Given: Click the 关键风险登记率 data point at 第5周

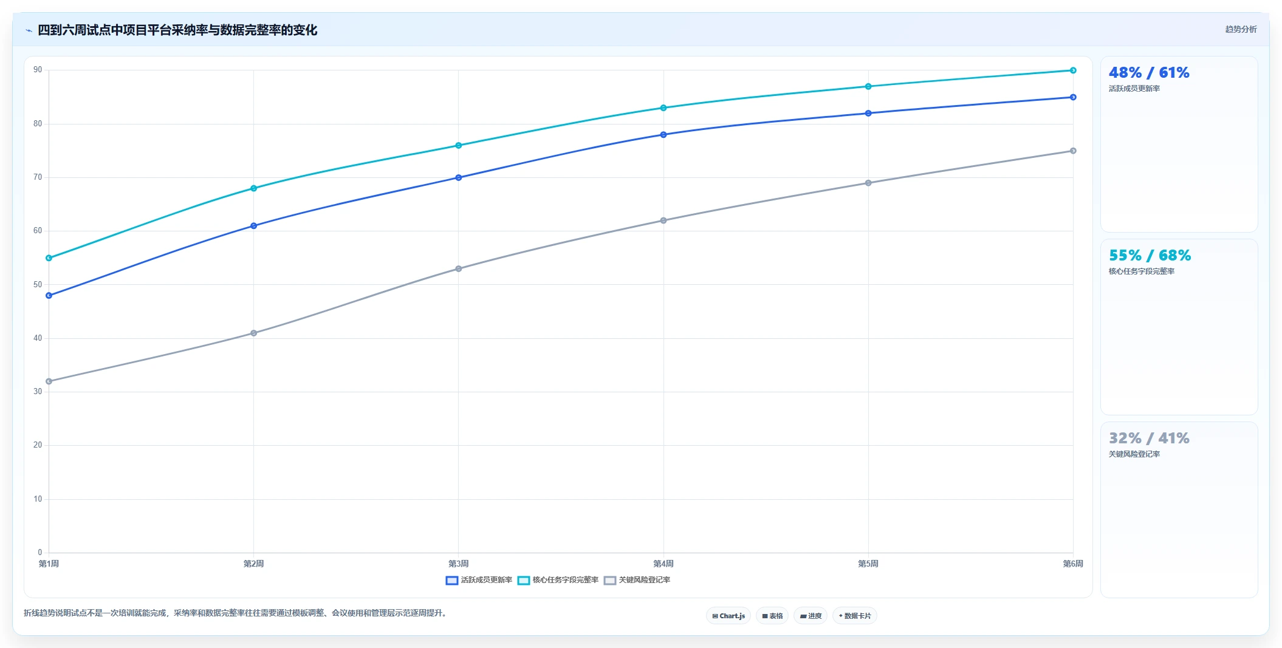Looking at the screenshot, I should 868,183.
